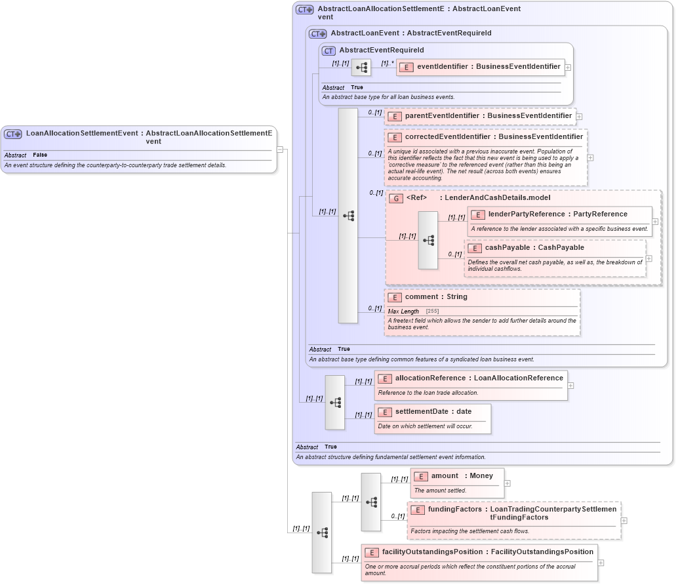The image size is (676, 585).
Task: Expand allocationReference with its plus box
Action: 570,386
